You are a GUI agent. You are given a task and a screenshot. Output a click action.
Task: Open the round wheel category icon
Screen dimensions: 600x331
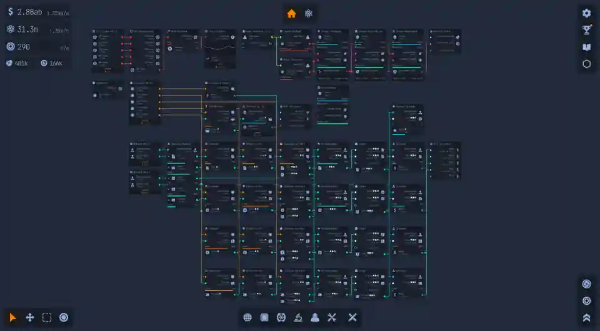[281, 318]
